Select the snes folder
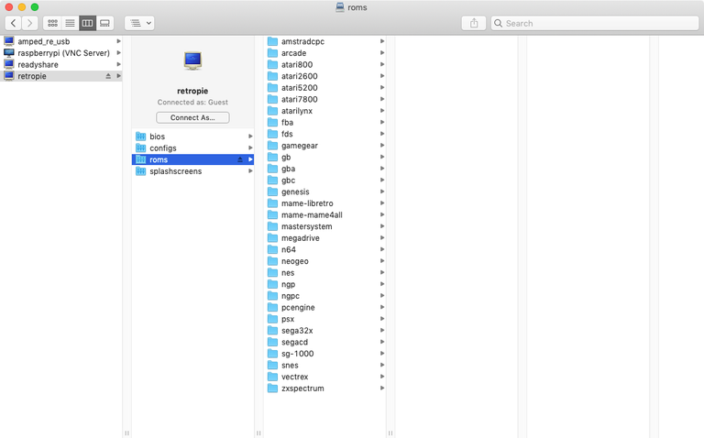Image resolution: width=704 pixels, height=438 pixels. [290, 365]
